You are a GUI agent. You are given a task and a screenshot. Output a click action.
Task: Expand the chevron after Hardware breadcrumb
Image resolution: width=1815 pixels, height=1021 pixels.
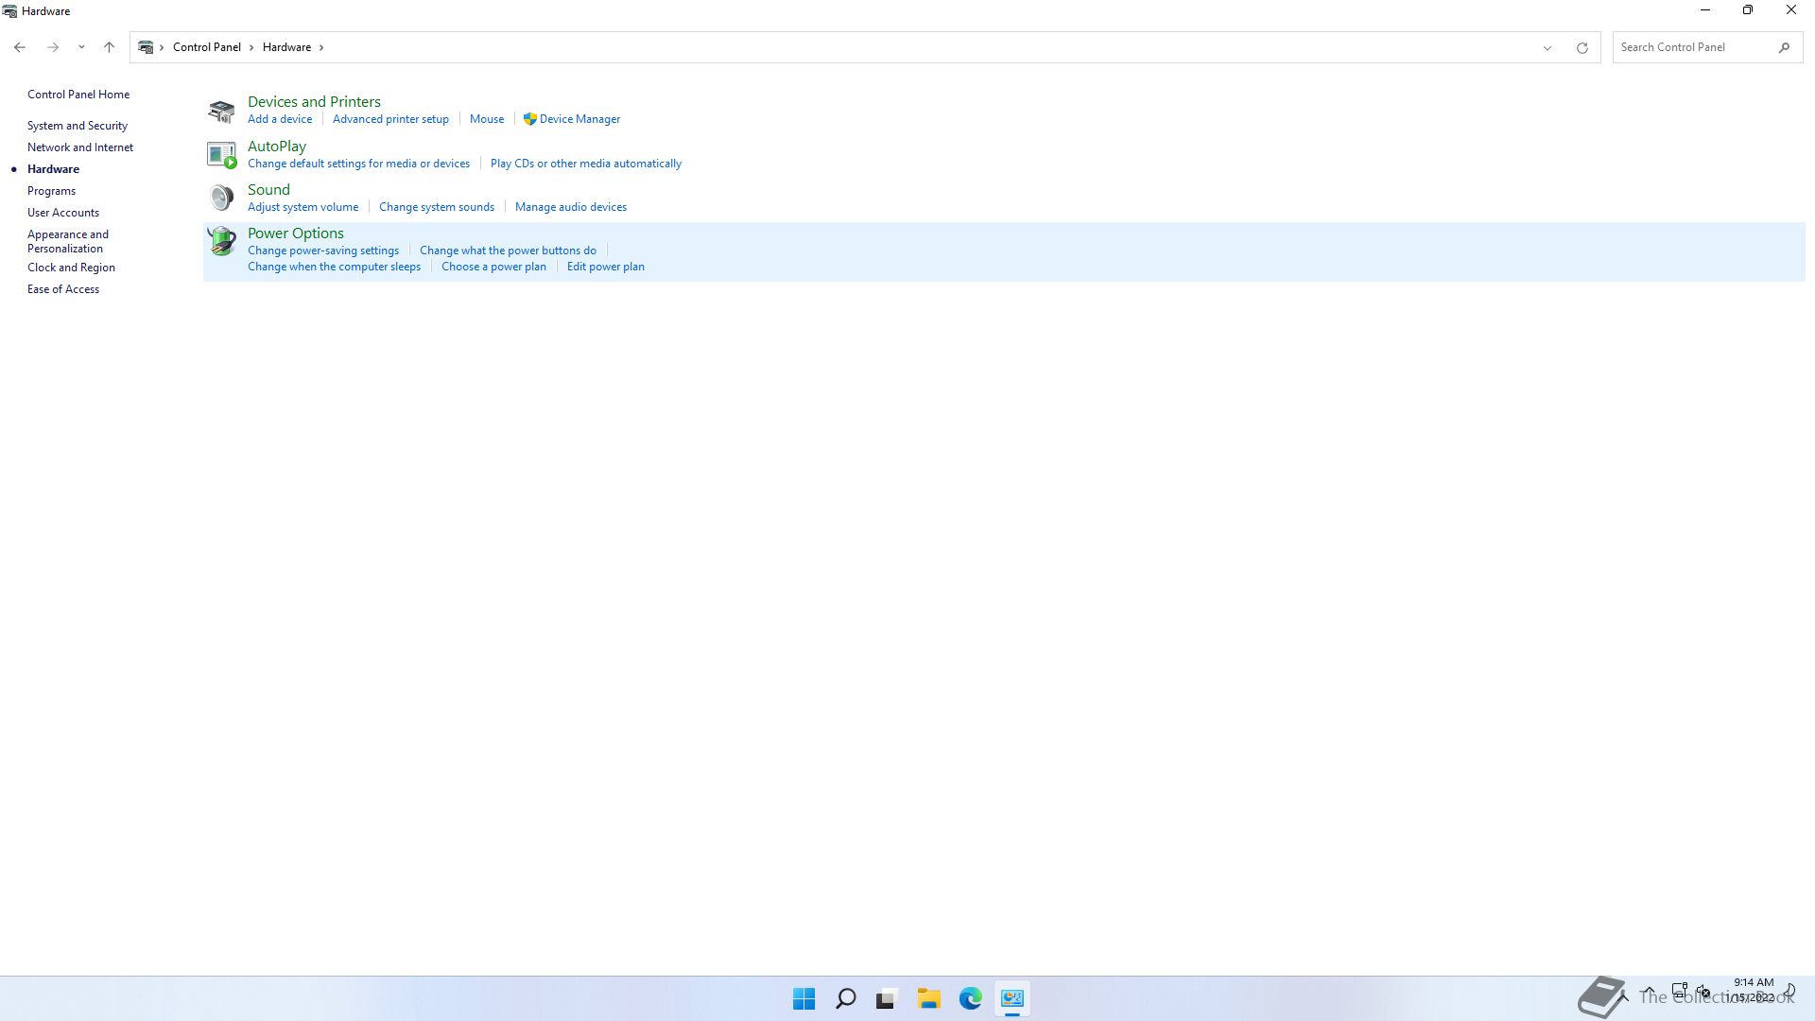pyautogui.click(x=321, y=47)
